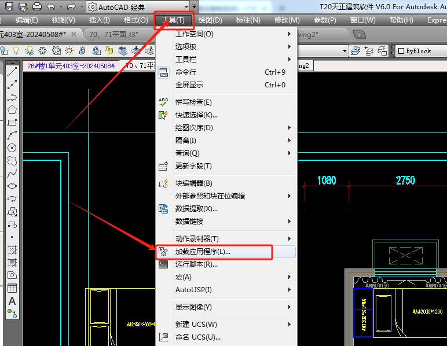The width and height of the screenshot is (447, 346).
Task: Click the new drawing tab plus button
Action: (359, 35)
